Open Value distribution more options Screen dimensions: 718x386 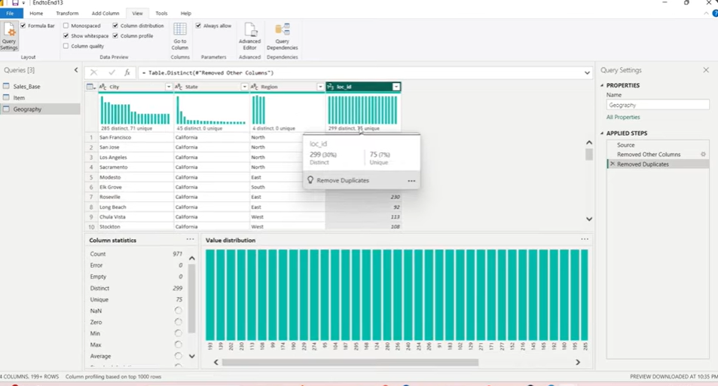pos(585,239)
